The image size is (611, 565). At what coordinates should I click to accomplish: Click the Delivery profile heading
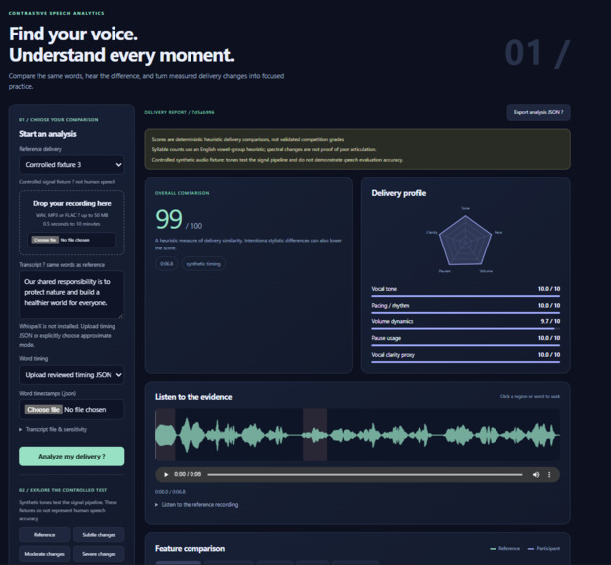[x=399, y=193]
